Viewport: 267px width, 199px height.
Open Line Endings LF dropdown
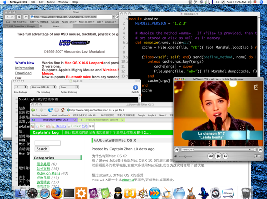[x=21, y=87]
